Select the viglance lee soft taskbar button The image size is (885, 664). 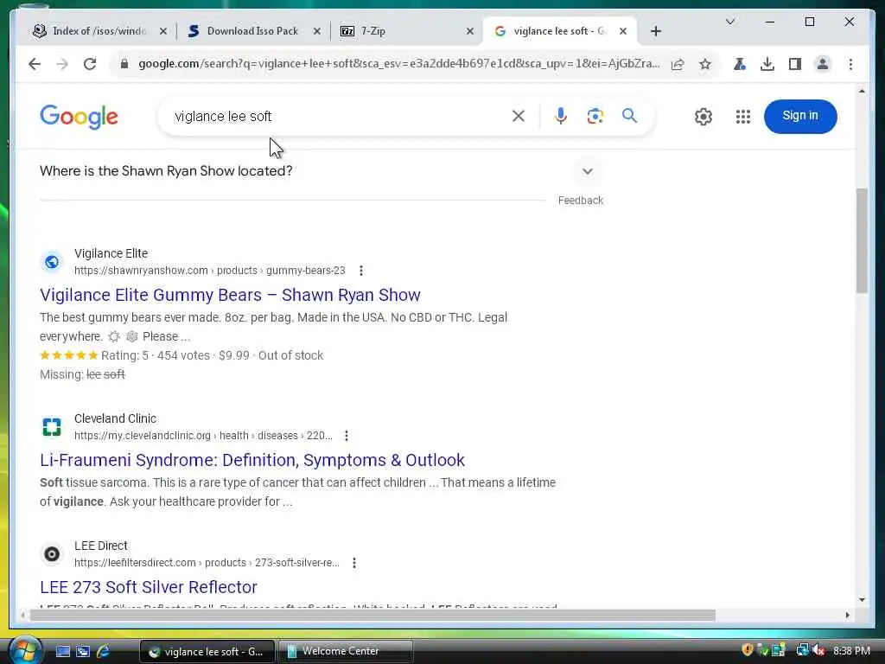click(x=207, y=652)
